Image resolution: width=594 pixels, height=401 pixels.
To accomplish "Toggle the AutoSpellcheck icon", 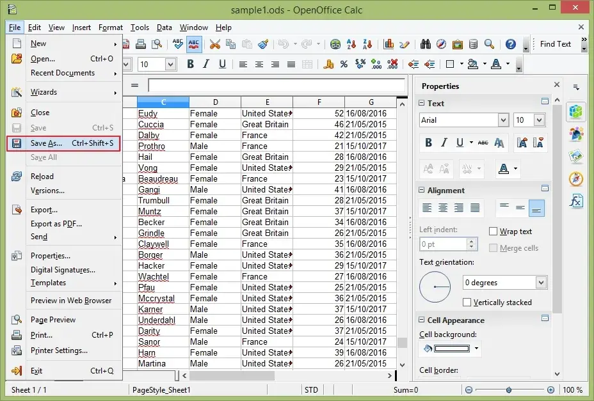I will (x=194, y=44).
